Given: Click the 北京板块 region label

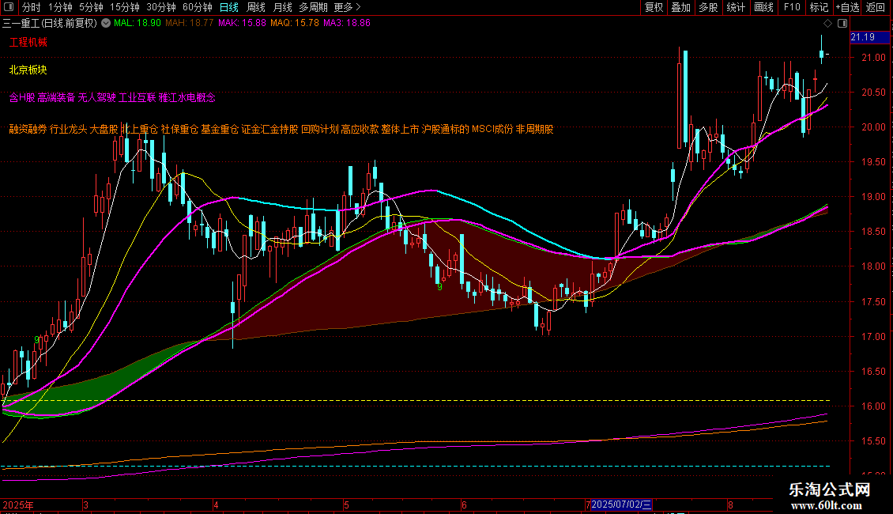Looking at the screenshot, I should pyautogui.click(x=28, y=70).
